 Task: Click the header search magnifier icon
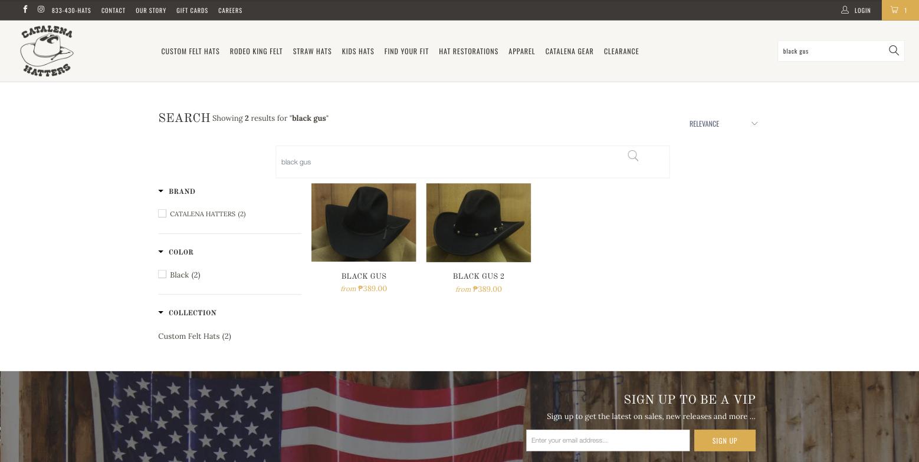(894, 51)
